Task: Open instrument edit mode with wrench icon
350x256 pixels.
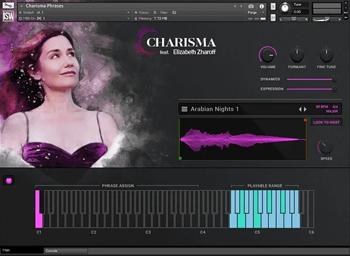Action: pos(8,5)
